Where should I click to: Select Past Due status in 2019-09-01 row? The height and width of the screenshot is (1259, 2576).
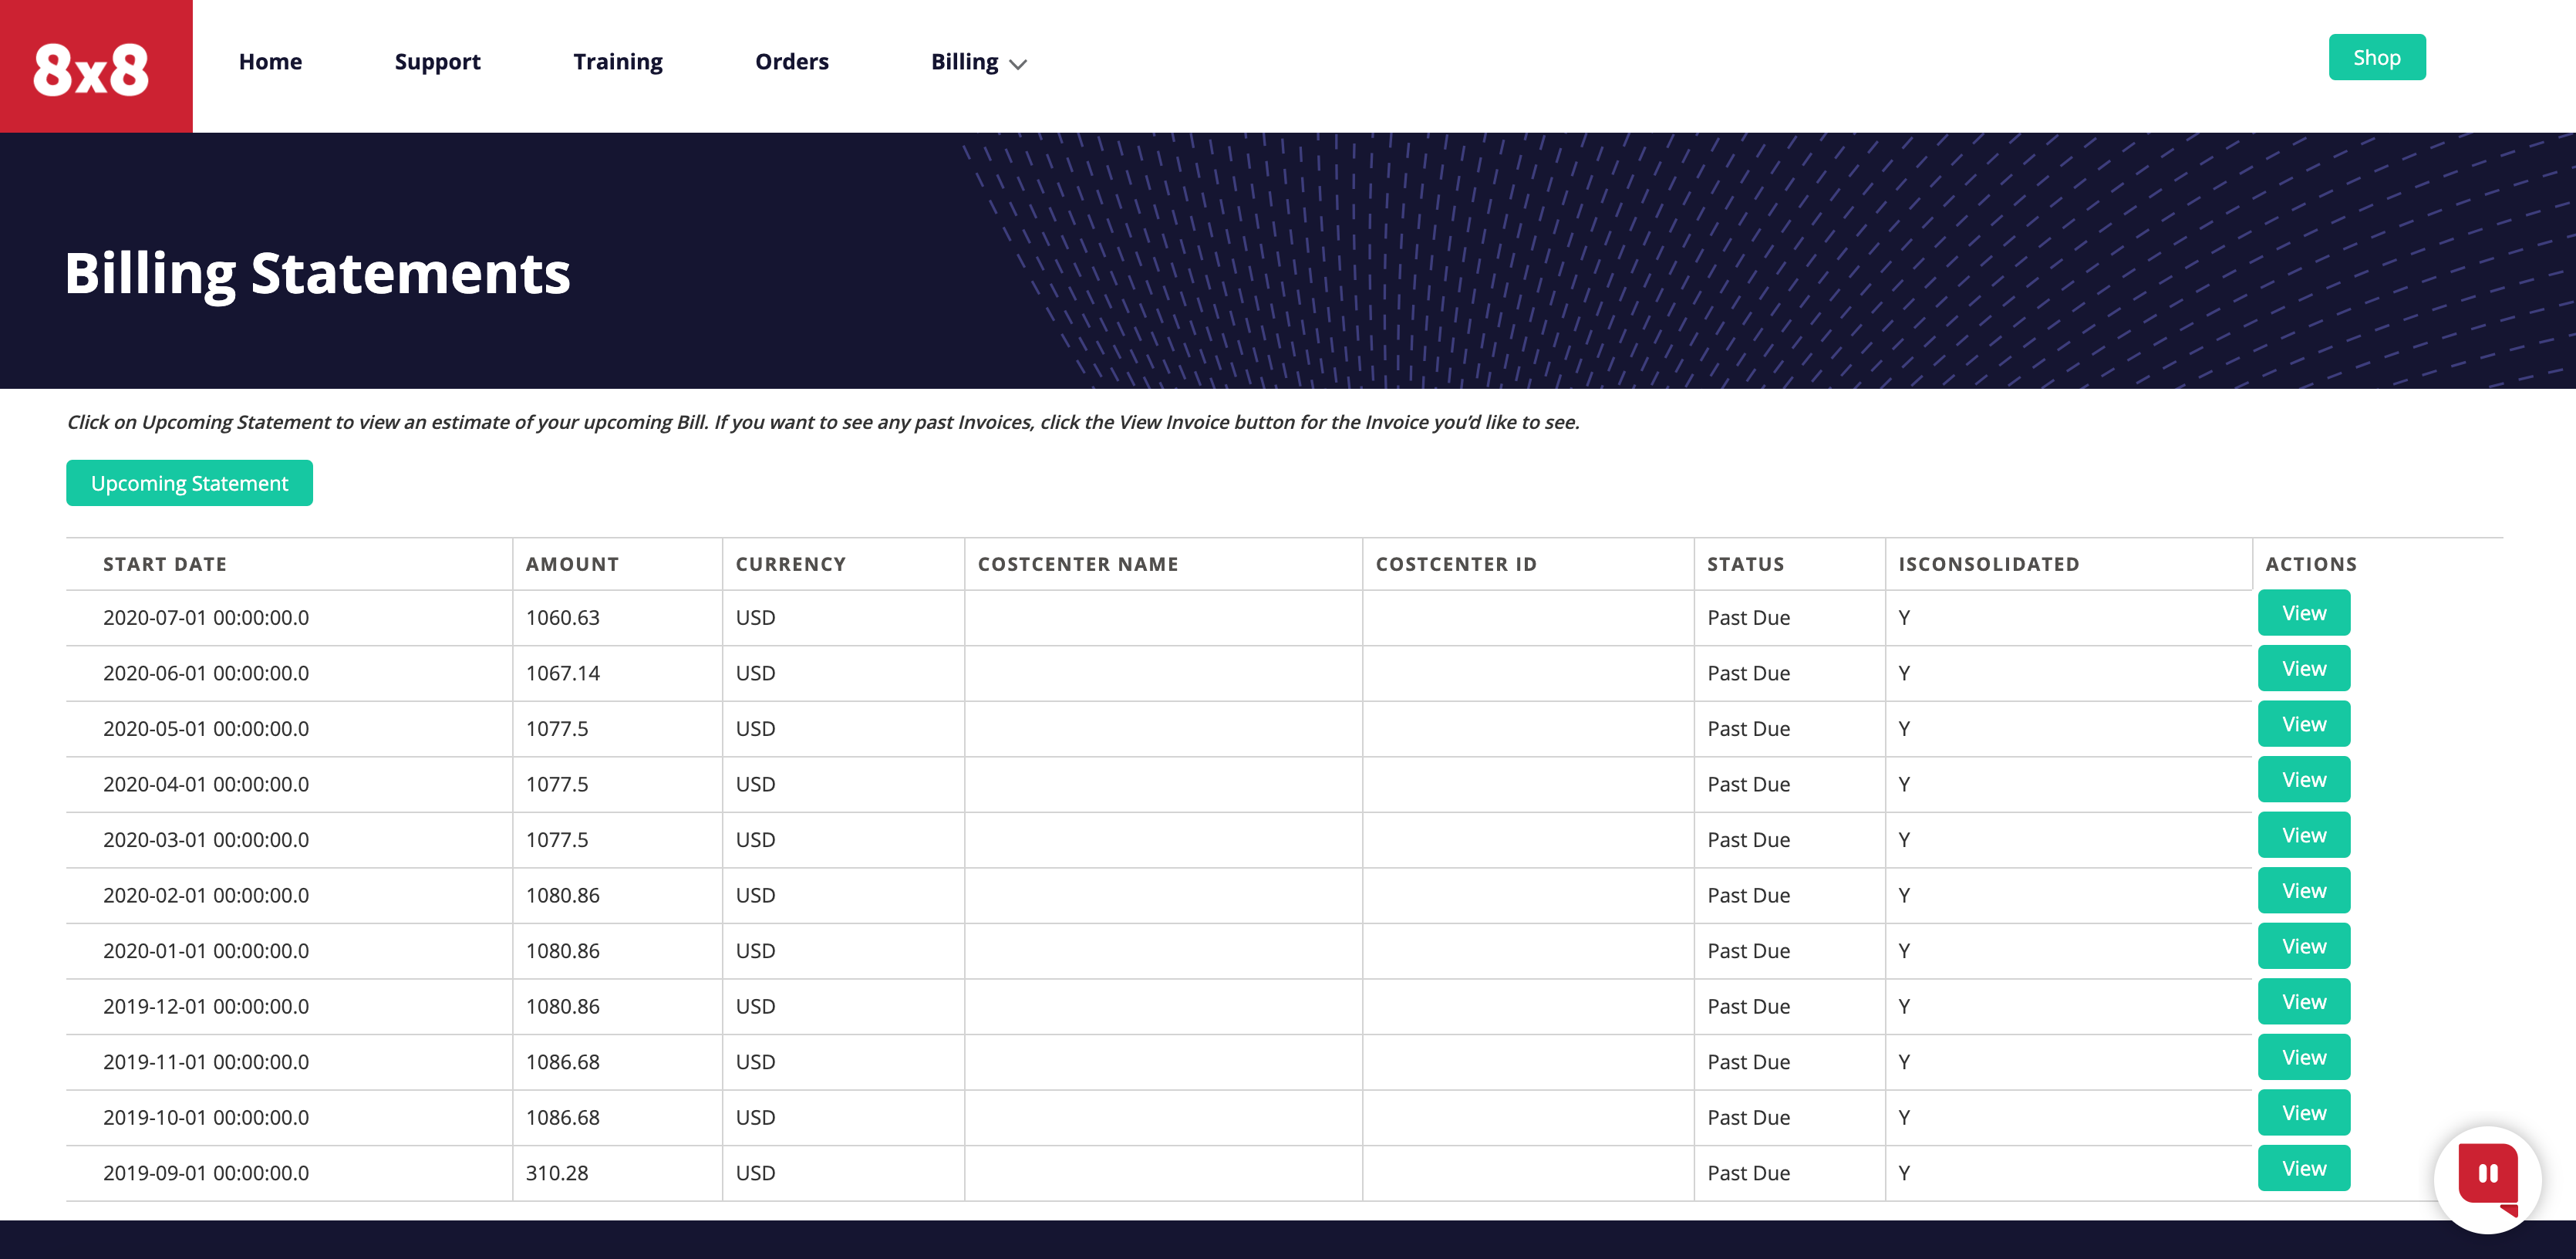[1748, 1173]
